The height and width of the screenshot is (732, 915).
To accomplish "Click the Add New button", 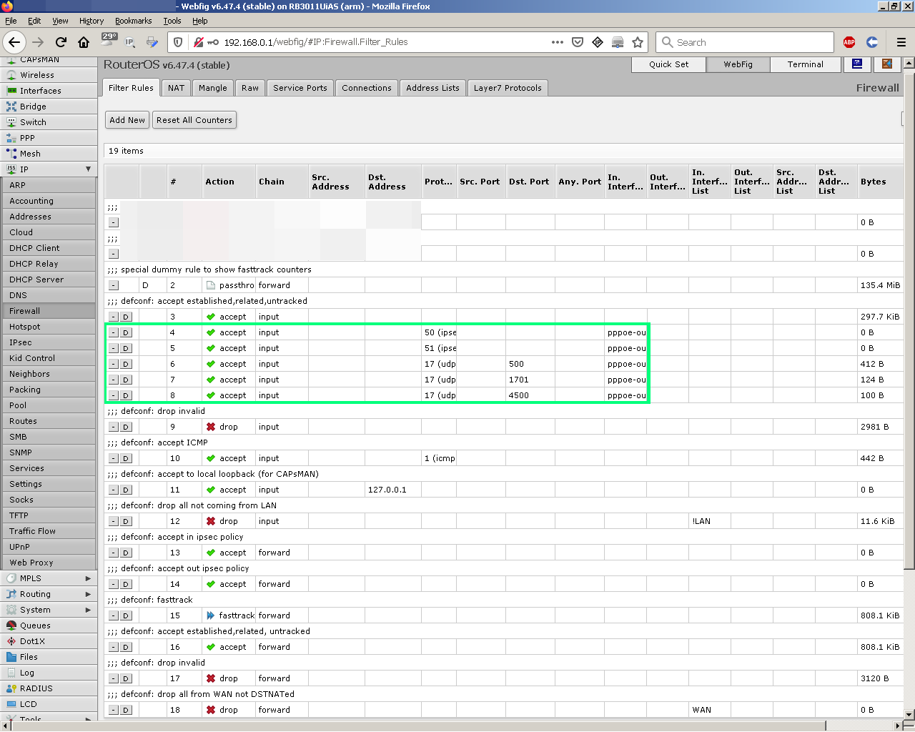I will pos(127,119).
